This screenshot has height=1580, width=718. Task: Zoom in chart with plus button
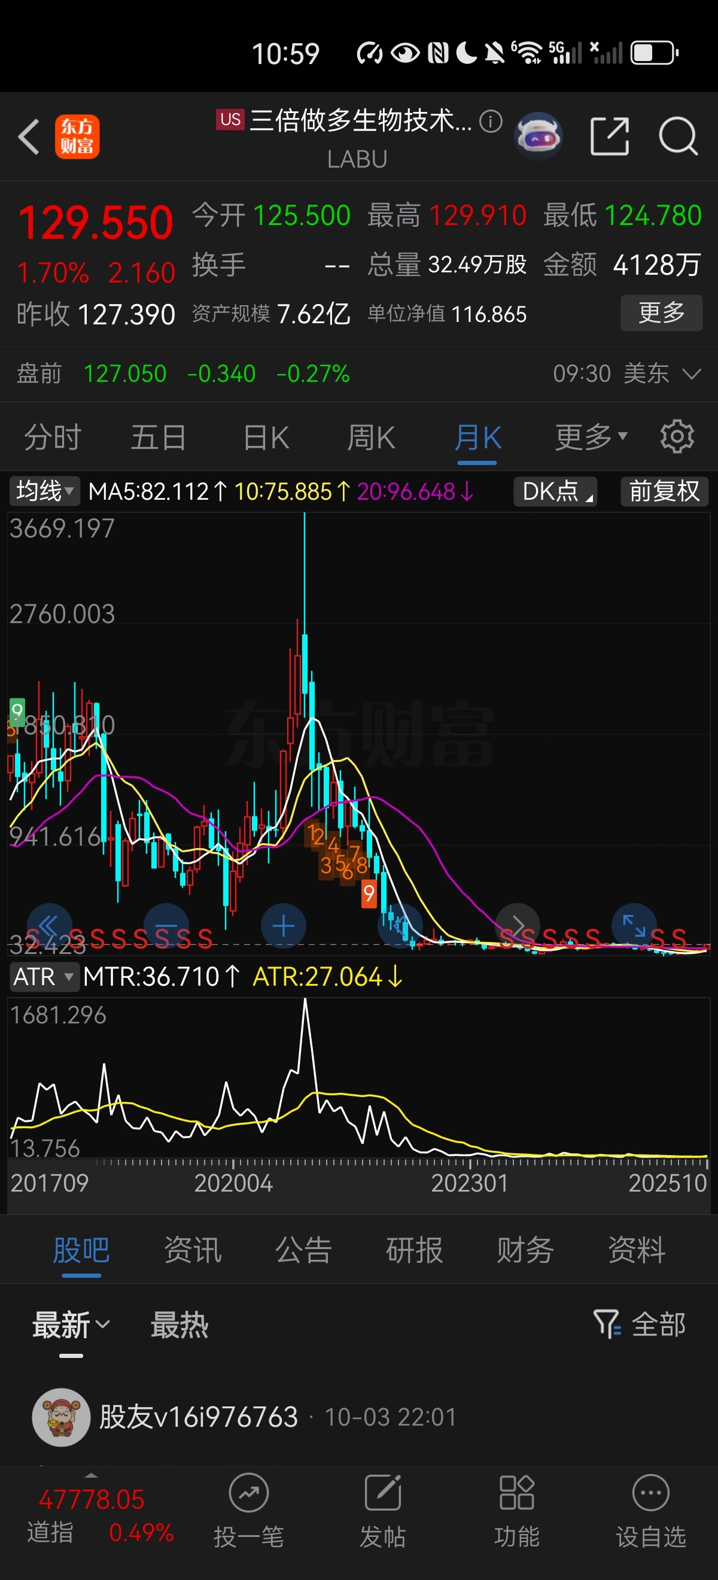283,925
